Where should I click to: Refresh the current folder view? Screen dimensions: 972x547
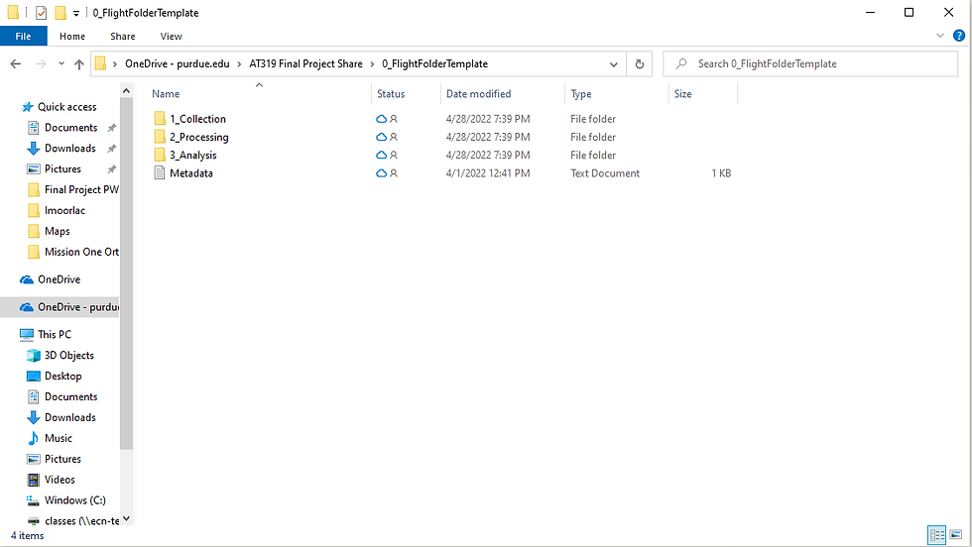[x=640, y=63]
